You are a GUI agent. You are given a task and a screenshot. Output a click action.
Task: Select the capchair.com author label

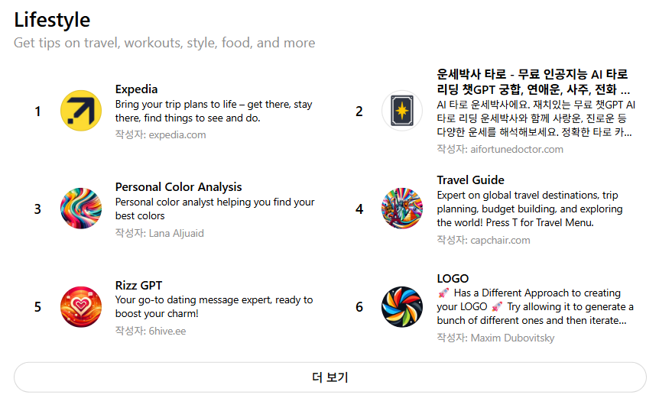[x=483, y=240]
